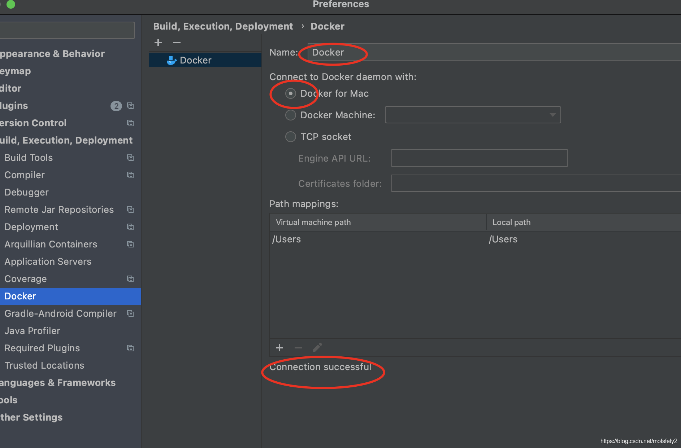Open the Docker Machine dropdown list

pyautogui.click(x=473, y=115)
